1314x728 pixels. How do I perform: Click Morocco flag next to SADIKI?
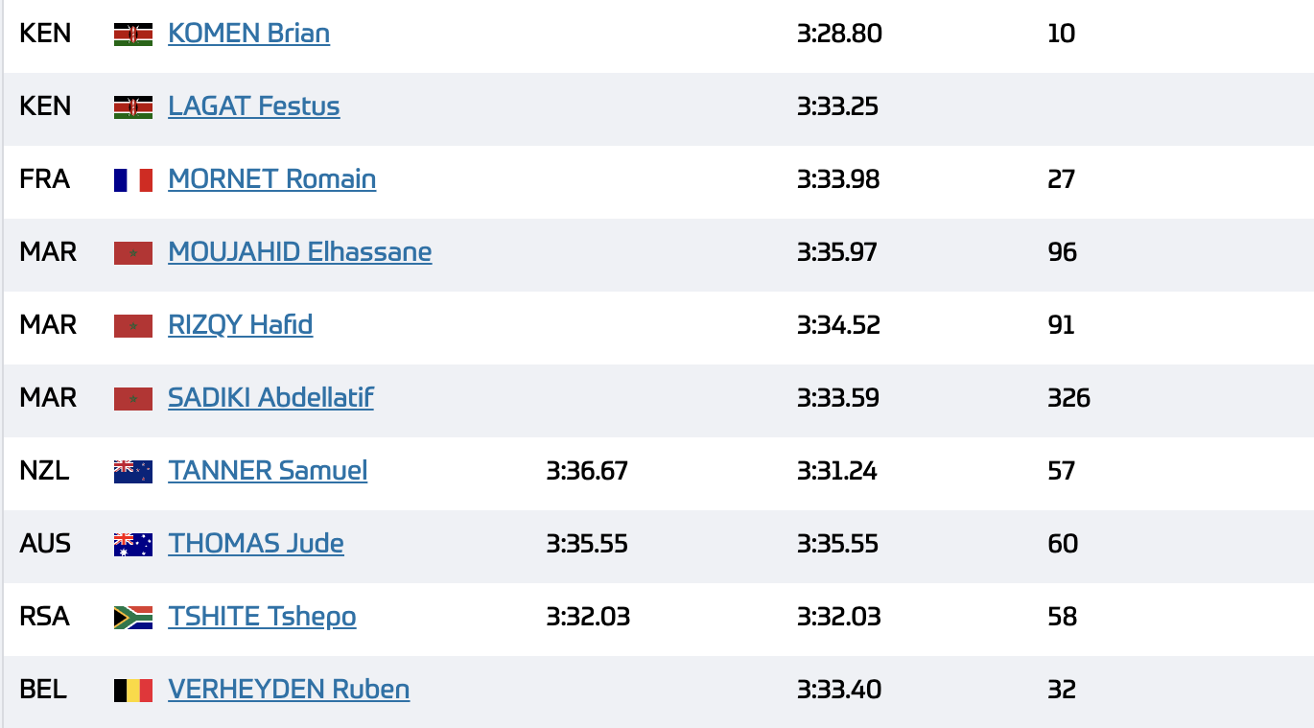[x=133, y=399]
